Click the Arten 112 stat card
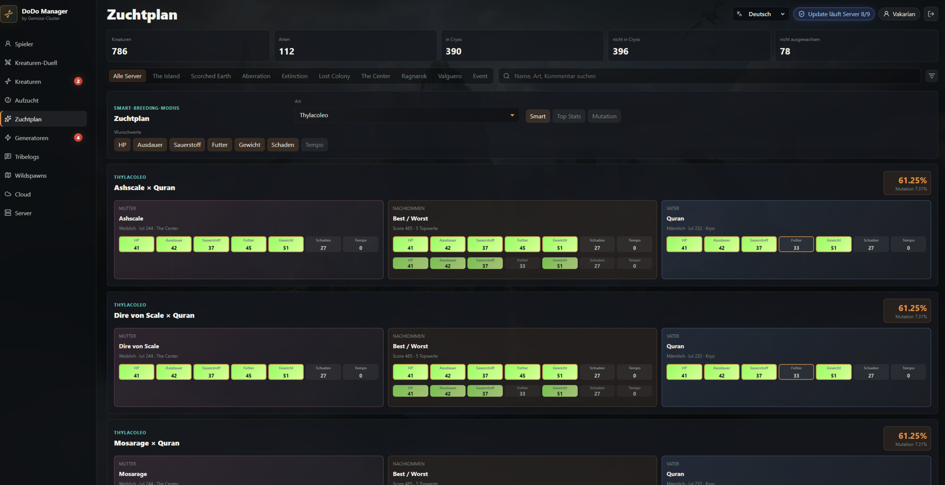Screen dimensions: 945x485 pyautogui.click(x=355, y=46)
